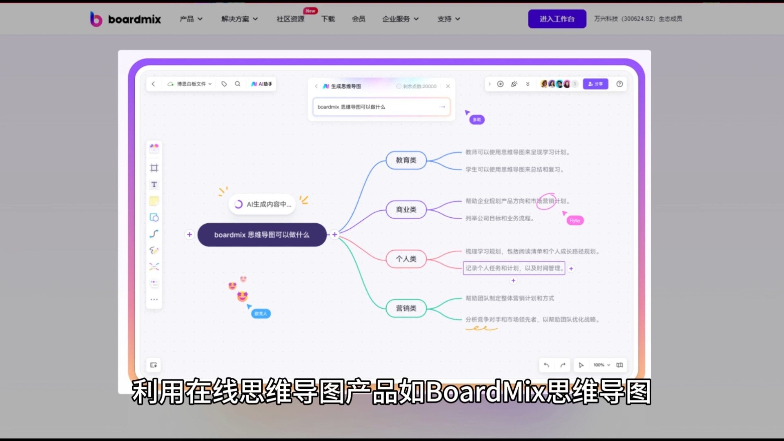The image size is (784, 441).
Task: Click the 进入工作台 button
Action: click(x=557, y=19)
